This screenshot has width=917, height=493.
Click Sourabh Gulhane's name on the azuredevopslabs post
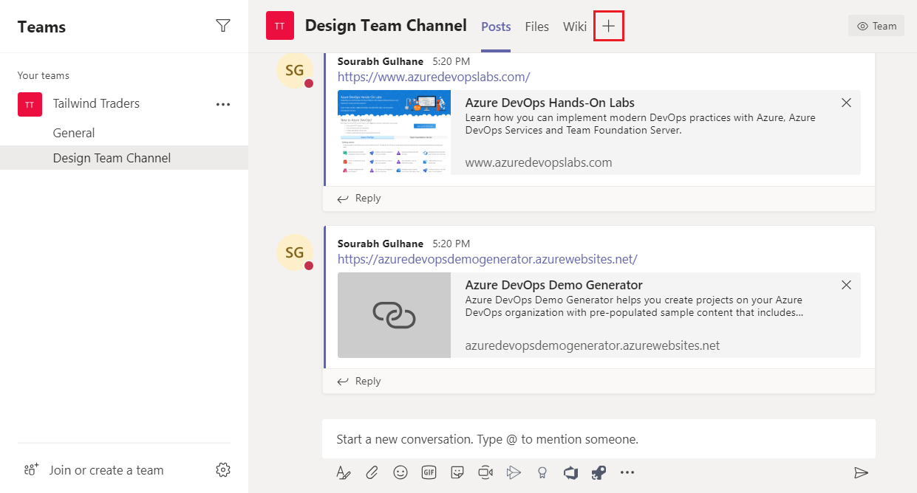(x=381, y=61)
